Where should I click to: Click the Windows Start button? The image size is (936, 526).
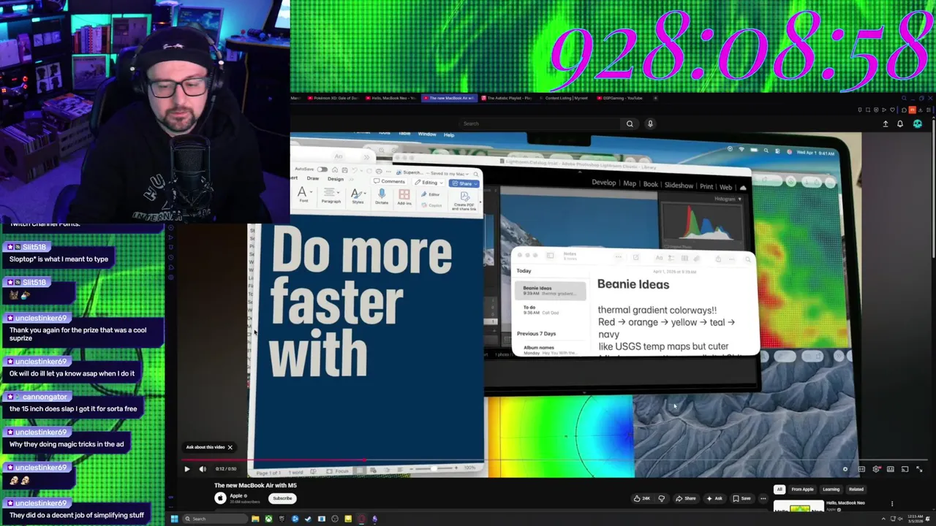click(174, 519)
